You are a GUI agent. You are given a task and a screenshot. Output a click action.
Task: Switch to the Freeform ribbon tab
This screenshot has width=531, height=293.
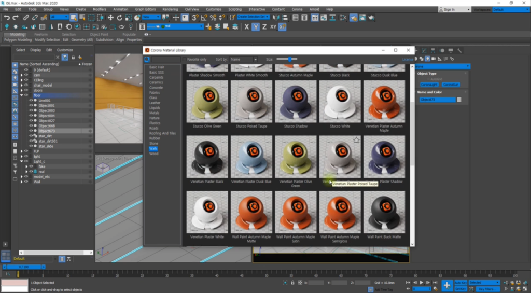(x=40, y=34)
